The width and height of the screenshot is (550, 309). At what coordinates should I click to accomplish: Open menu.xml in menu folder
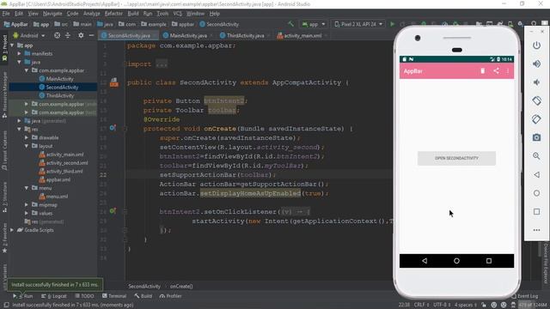pos(57,197)
